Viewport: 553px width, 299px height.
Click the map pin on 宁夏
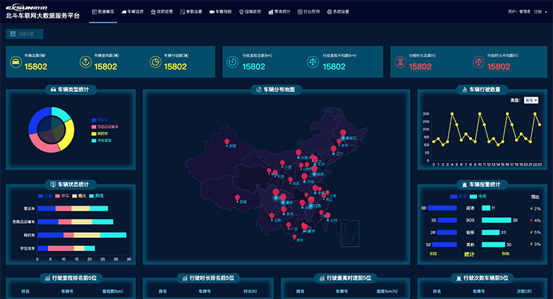click(x=282, y=163)
